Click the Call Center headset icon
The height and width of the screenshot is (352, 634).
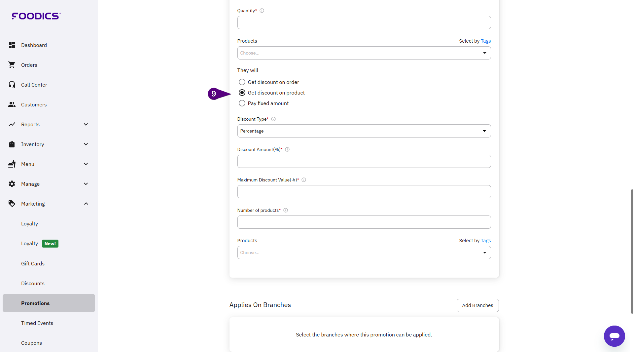(x=12, y=85)
